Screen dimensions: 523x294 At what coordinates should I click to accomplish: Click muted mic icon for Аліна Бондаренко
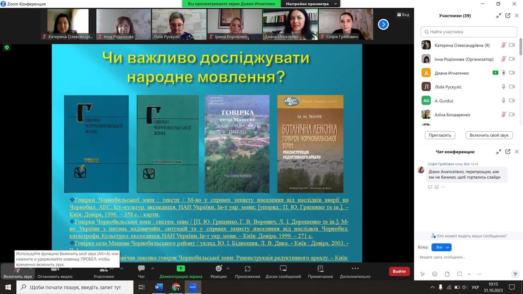click(503, 114)
